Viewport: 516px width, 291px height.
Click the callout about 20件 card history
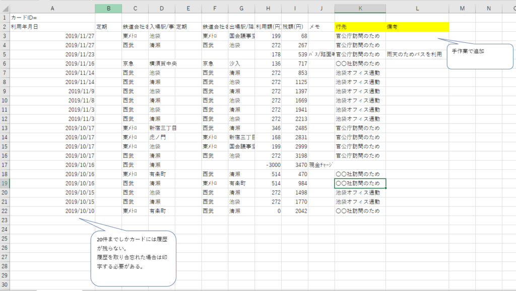[x=133, y=256]
